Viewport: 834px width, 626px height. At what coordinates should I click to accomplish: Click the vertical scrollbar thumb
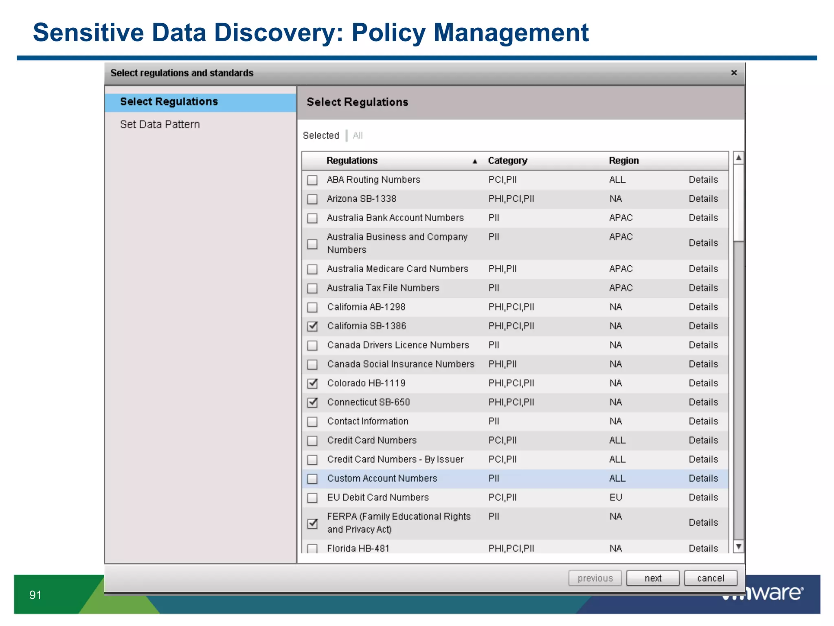[739, 203]
